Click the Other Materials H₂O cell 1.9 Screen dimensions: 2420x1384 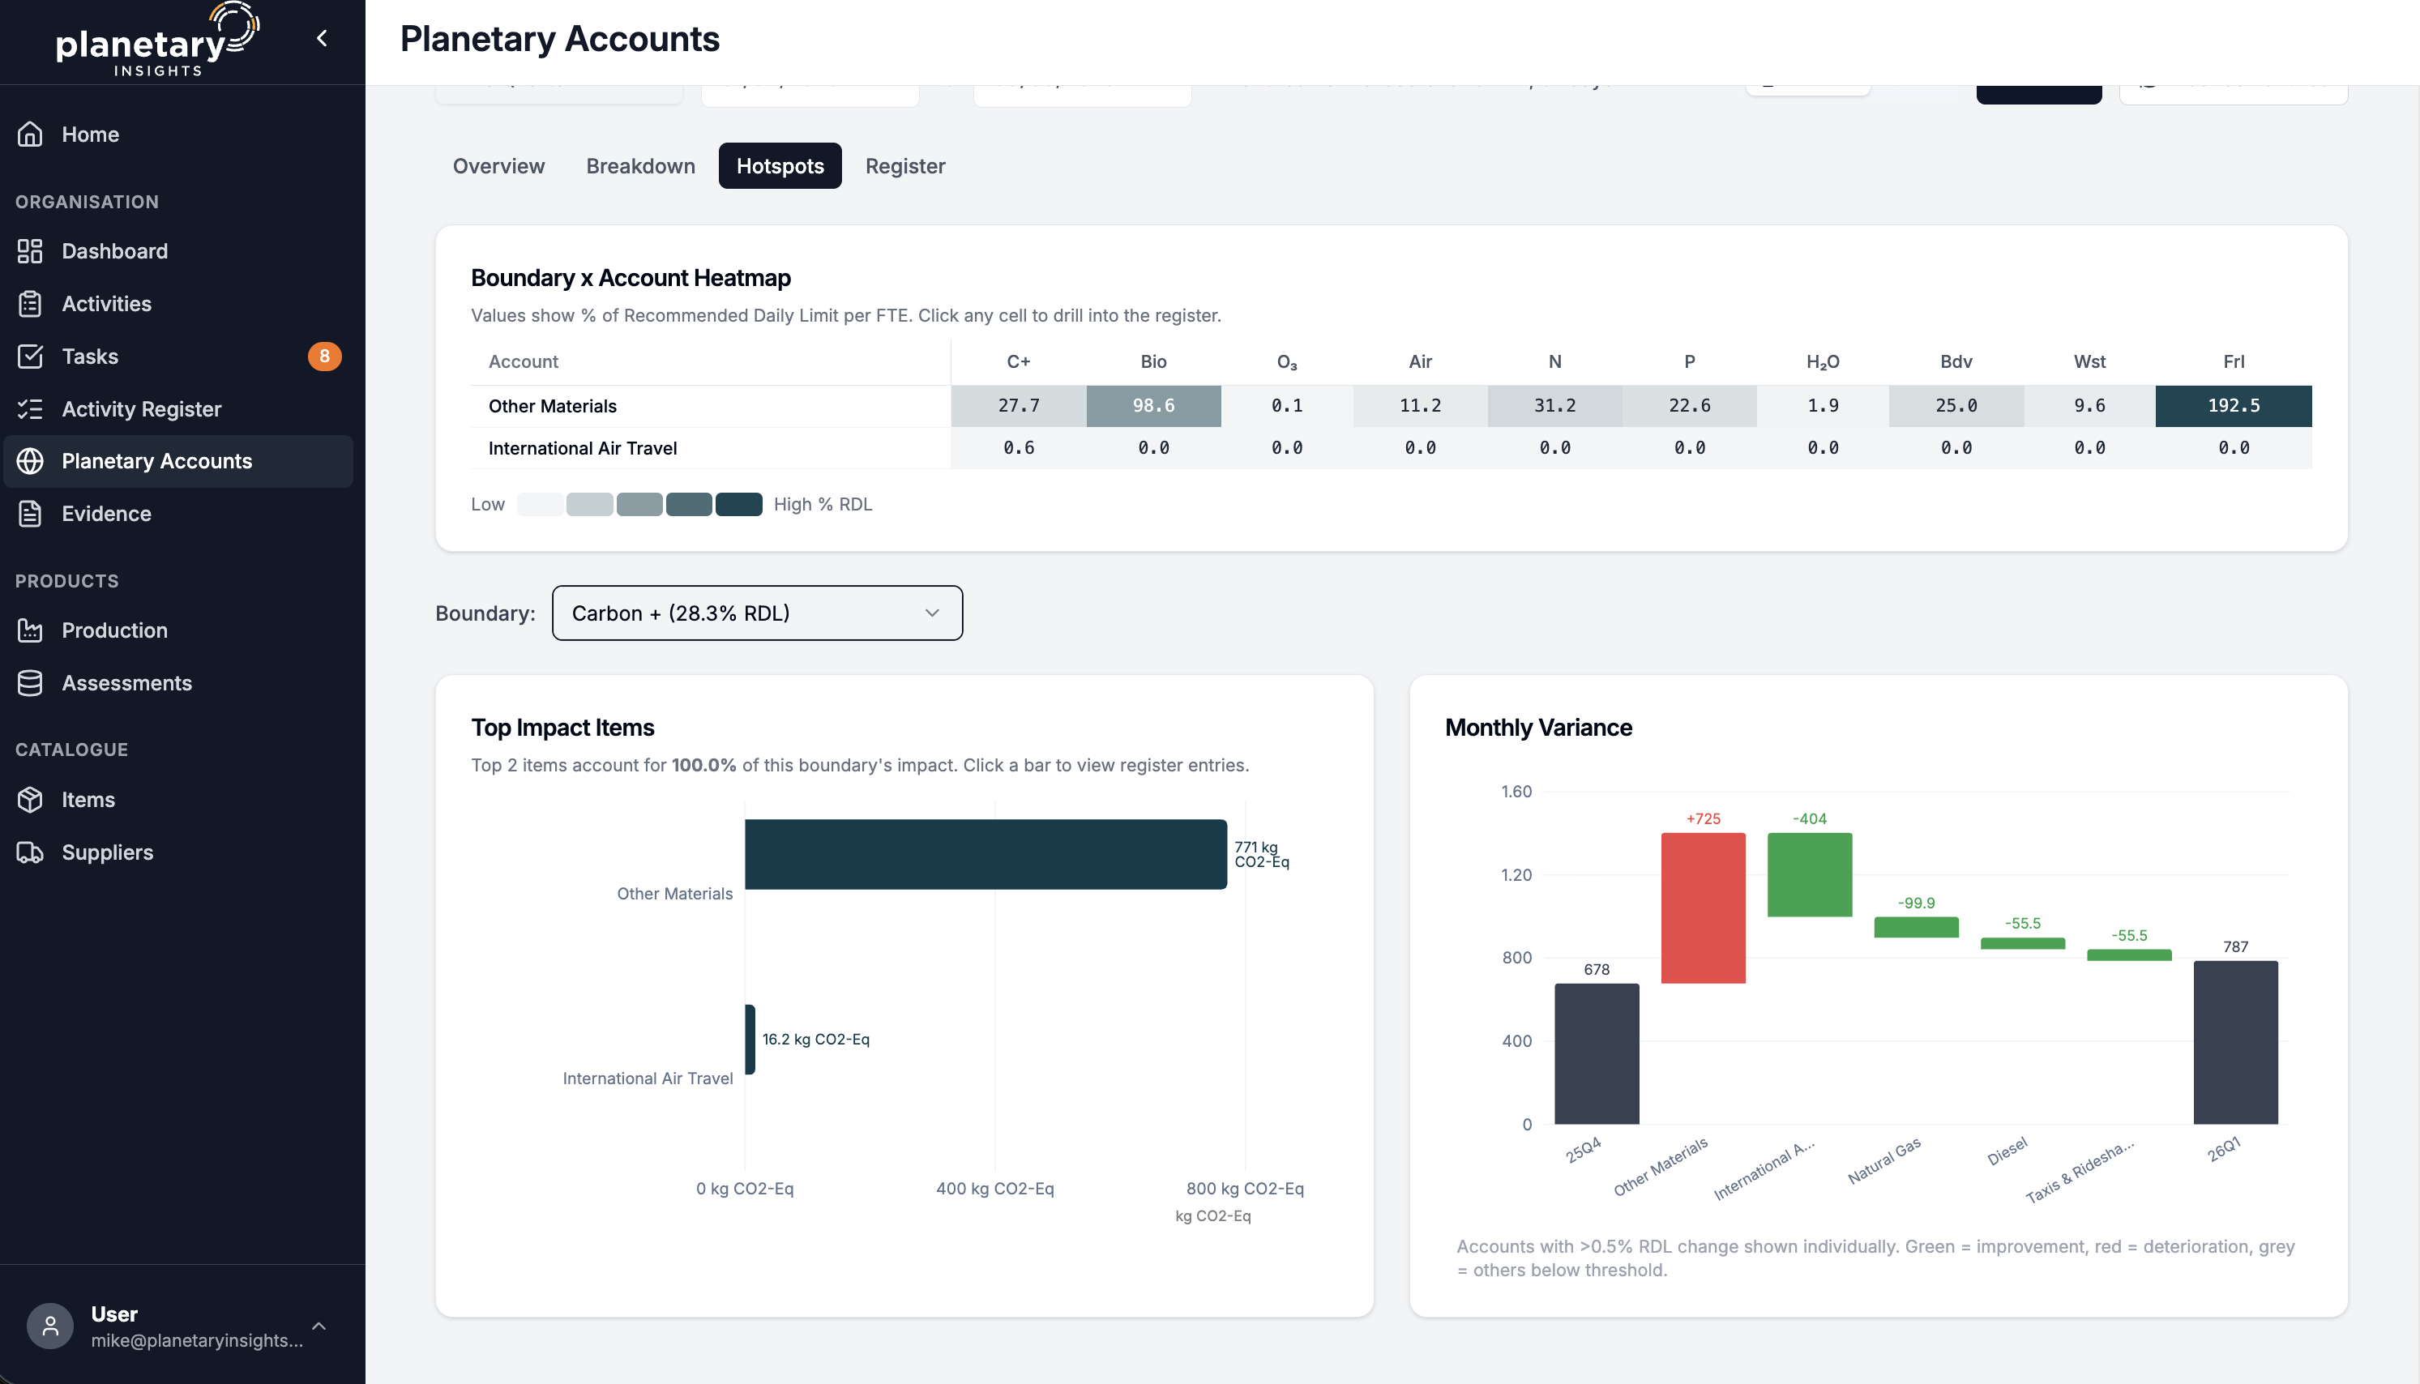coord(1822,406)
